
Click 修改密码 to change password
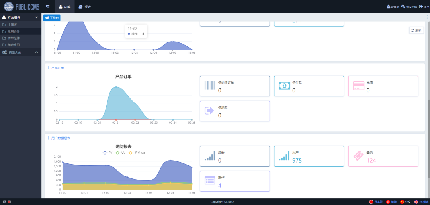tap(409, 7)
